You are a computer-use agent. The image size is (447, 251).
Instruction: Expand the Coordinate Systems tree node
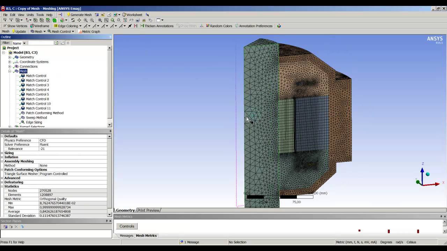pos(10,62)
